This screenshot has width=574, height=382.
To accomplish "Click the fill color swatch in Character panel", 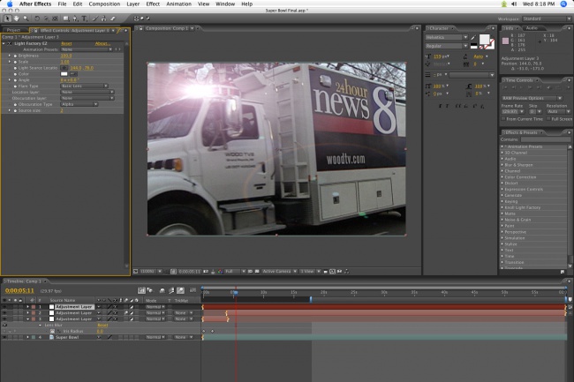I will tap(484, 39).
